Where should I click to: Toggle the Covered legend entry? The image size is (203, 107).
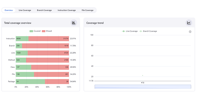(x=35, y=31)
